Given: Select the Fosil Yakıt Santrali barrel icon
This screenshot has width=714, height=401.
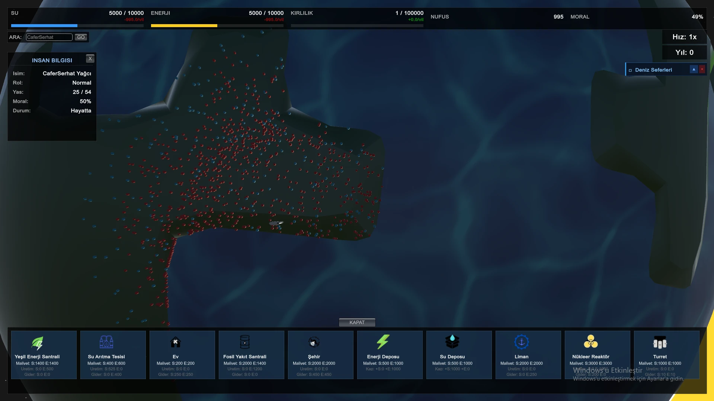Looking at the screenshot, I should [x=245, y=342].
